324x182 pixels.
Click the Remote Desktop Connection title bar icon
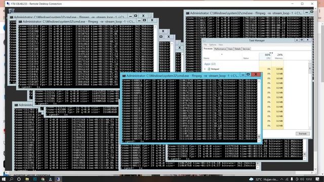coord(8,4)
